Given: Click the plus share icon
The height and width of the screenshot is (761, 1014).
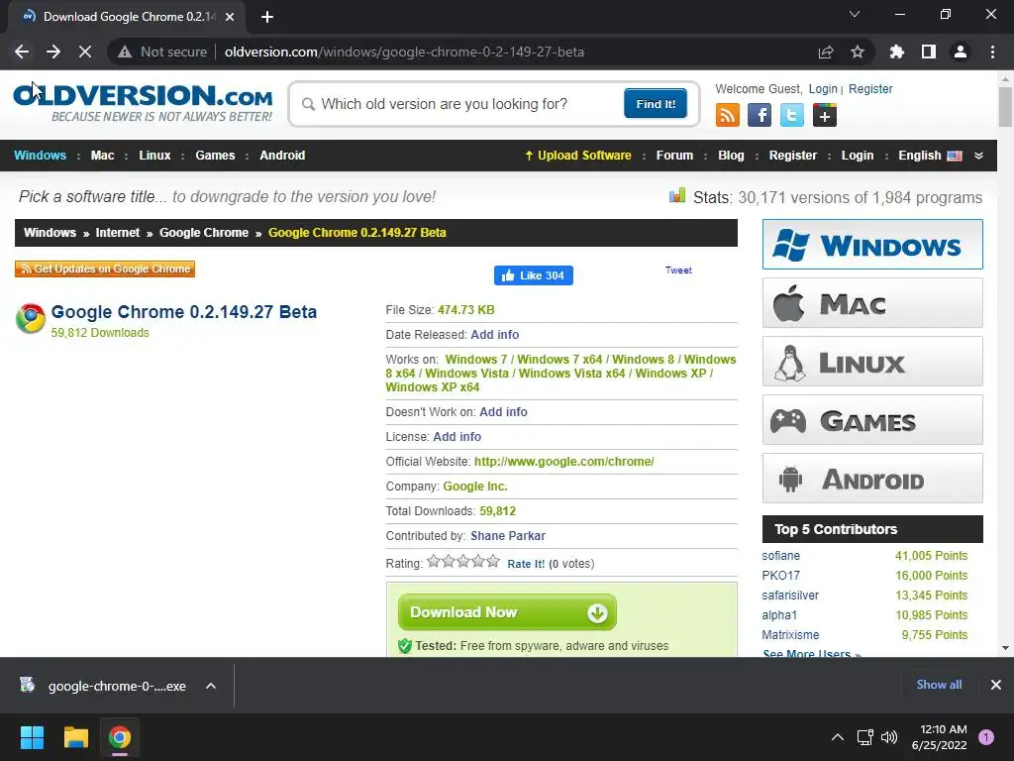Looking at the screenshot, I should tap(825, 115).
